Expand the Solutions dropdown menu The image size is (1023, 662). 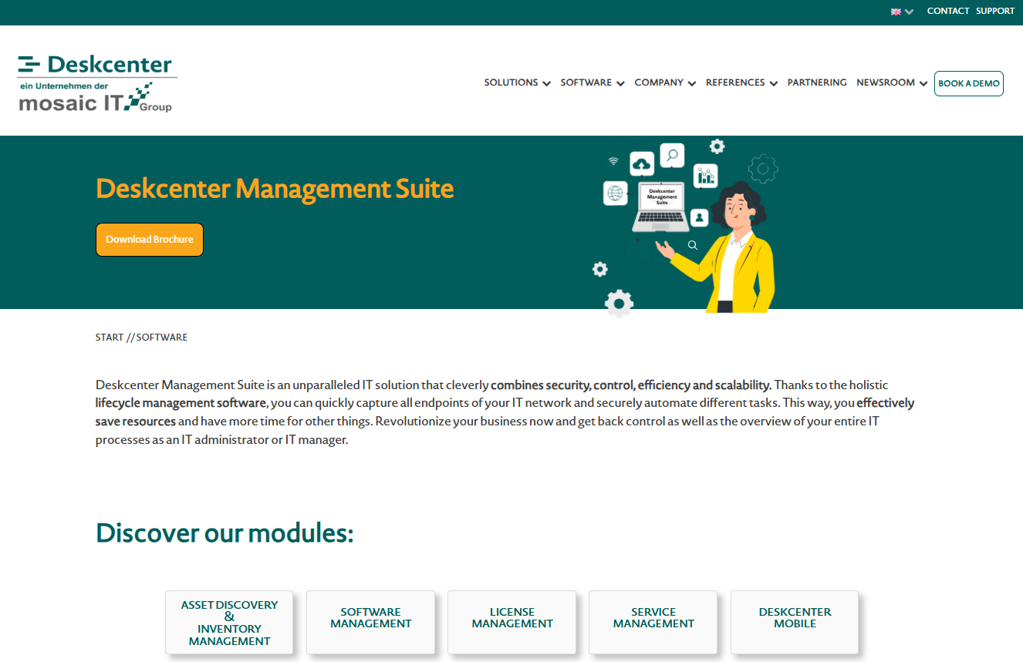[x=517, y=83]
